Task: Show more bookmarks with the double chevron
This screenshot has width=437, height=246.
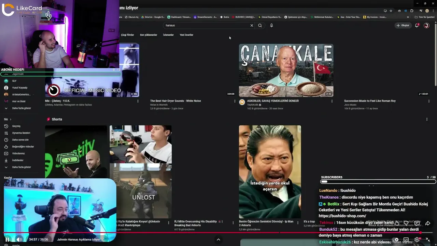Action: (408, 17)
